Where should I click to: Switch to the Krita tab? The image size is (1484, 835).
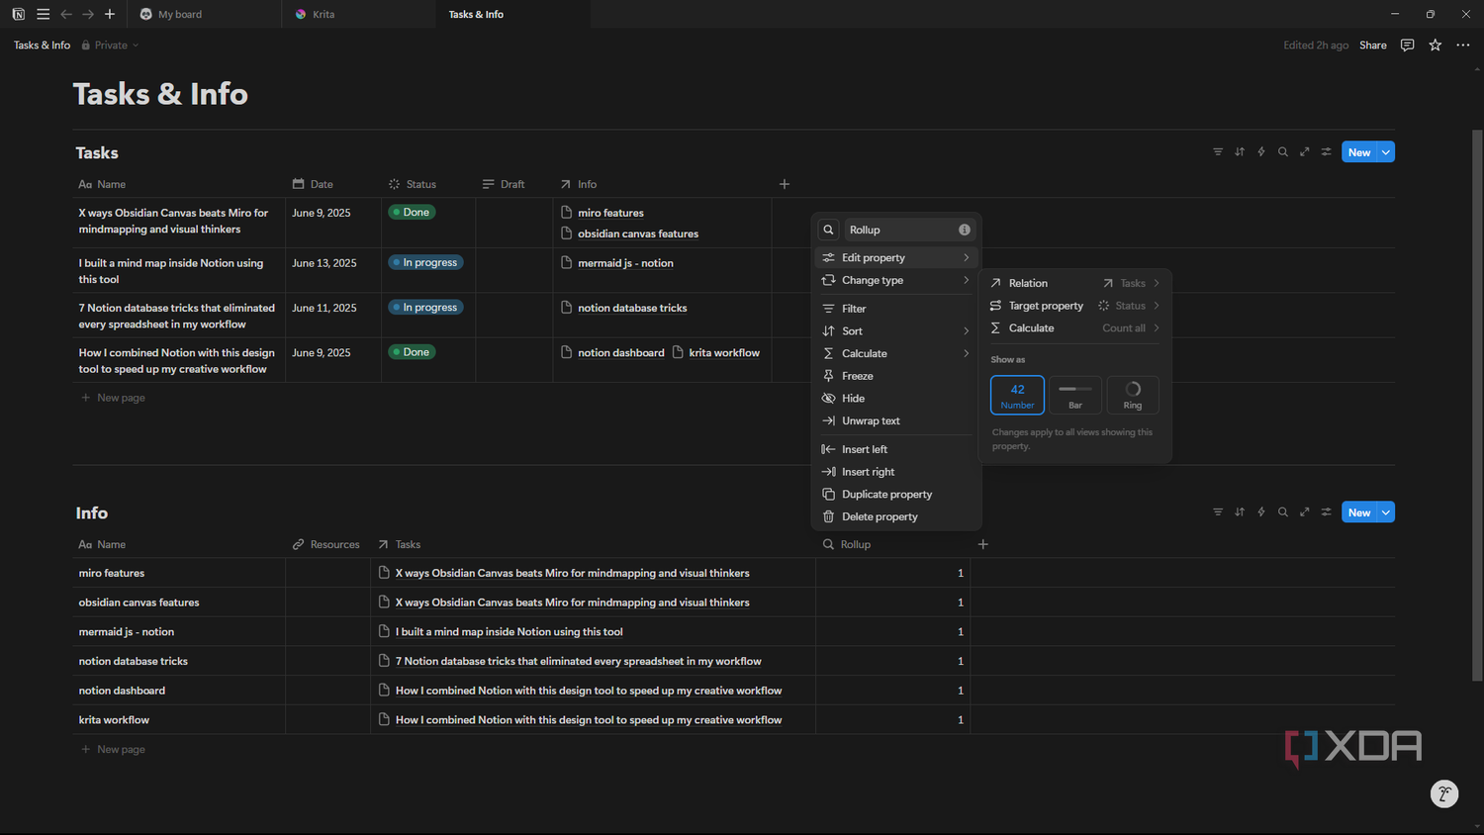(358, 14)
